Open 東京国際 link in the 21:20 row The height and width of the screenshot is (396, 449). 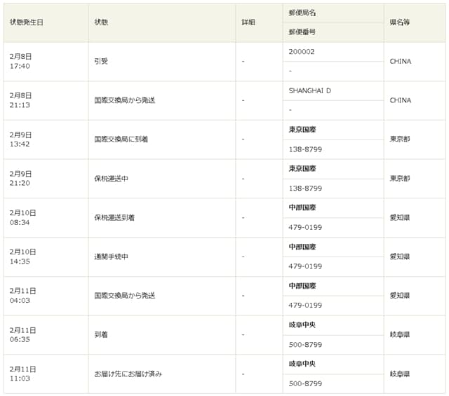(x=302, y=168)
